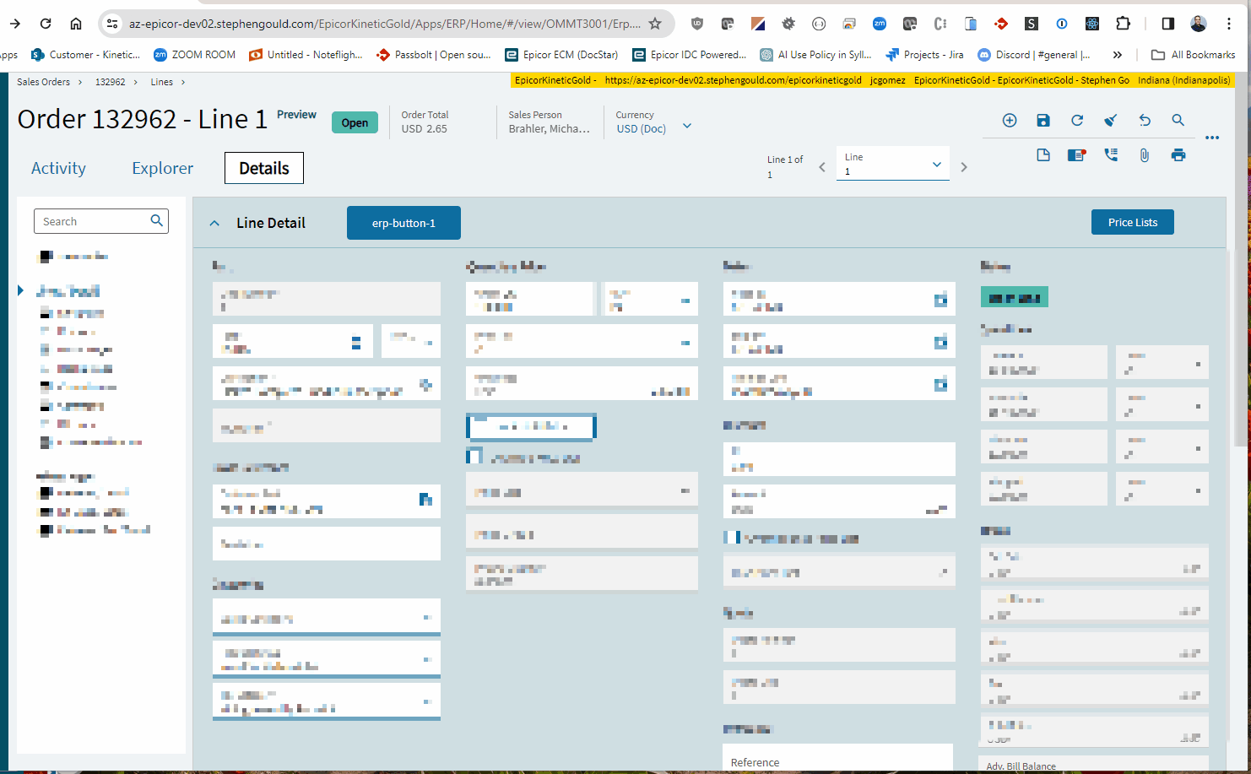Open the ZOOM ROOM bookmark
Screen dimensions: 1251x774
click(x=195, y=55)
